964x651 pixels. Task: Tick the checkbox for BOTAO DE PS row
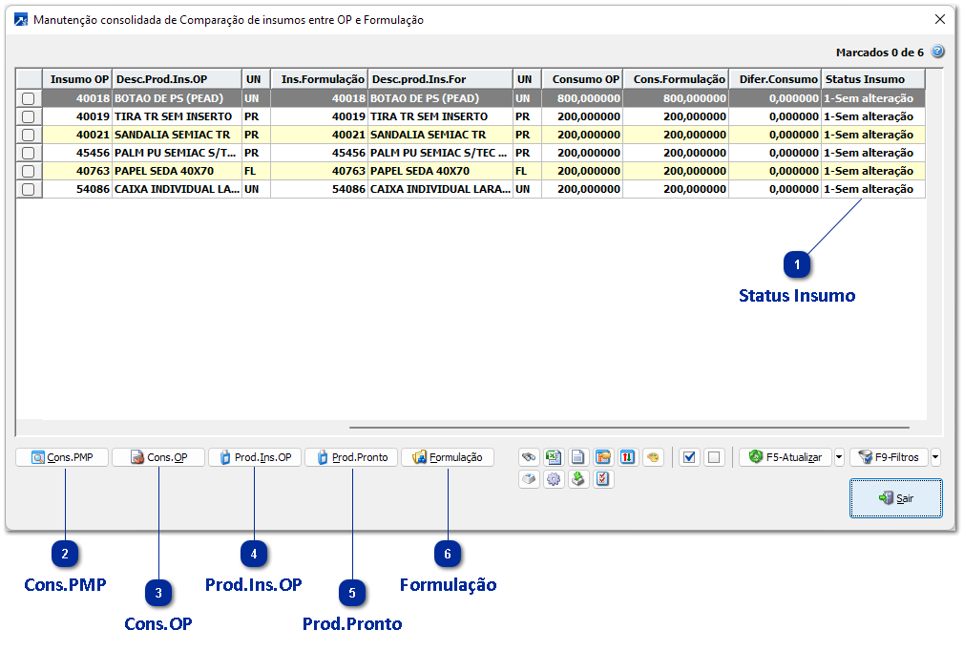pyautogui.click(x=29, y=98)
